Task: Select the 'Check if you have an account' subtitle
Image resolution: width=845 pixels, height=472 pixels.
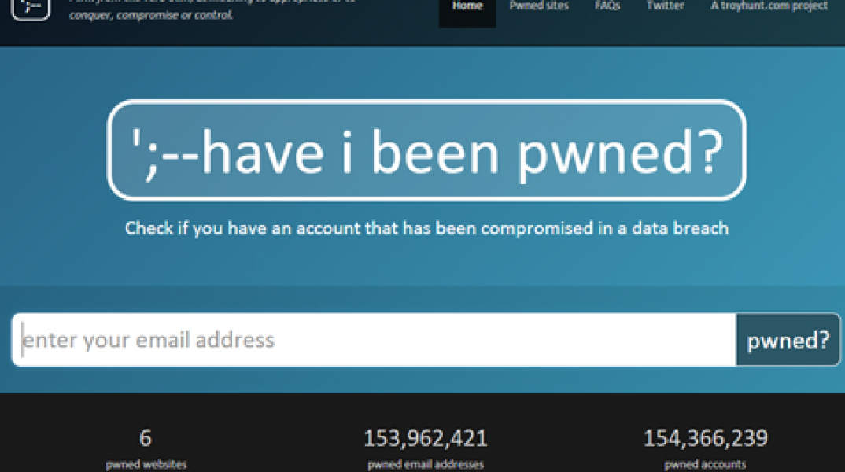Action: point(426,229)
